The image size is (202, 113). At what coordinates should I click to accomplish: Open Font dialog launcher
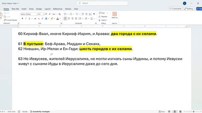(x=62, y=23)
